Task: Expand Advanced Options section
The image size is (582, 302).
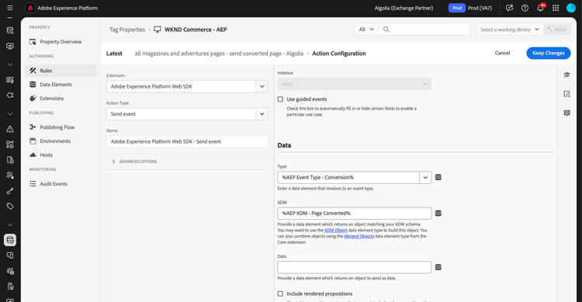Action: [134, 161]
